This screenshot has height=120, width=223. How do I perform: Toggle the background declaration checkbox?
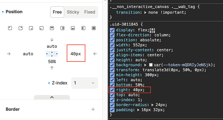(112, 65)
